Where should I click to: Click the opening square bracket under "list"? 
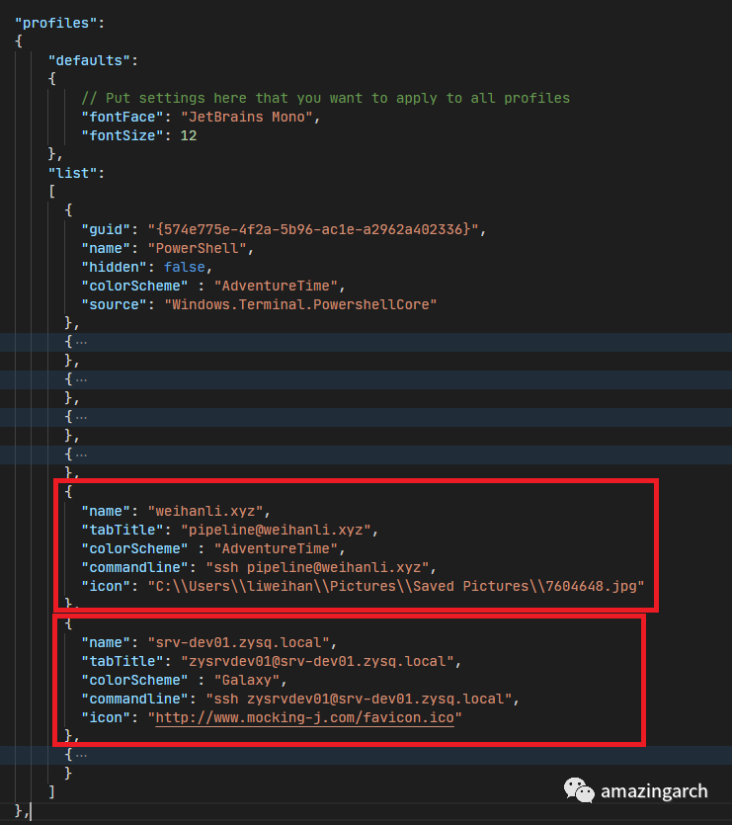point(52,192)
